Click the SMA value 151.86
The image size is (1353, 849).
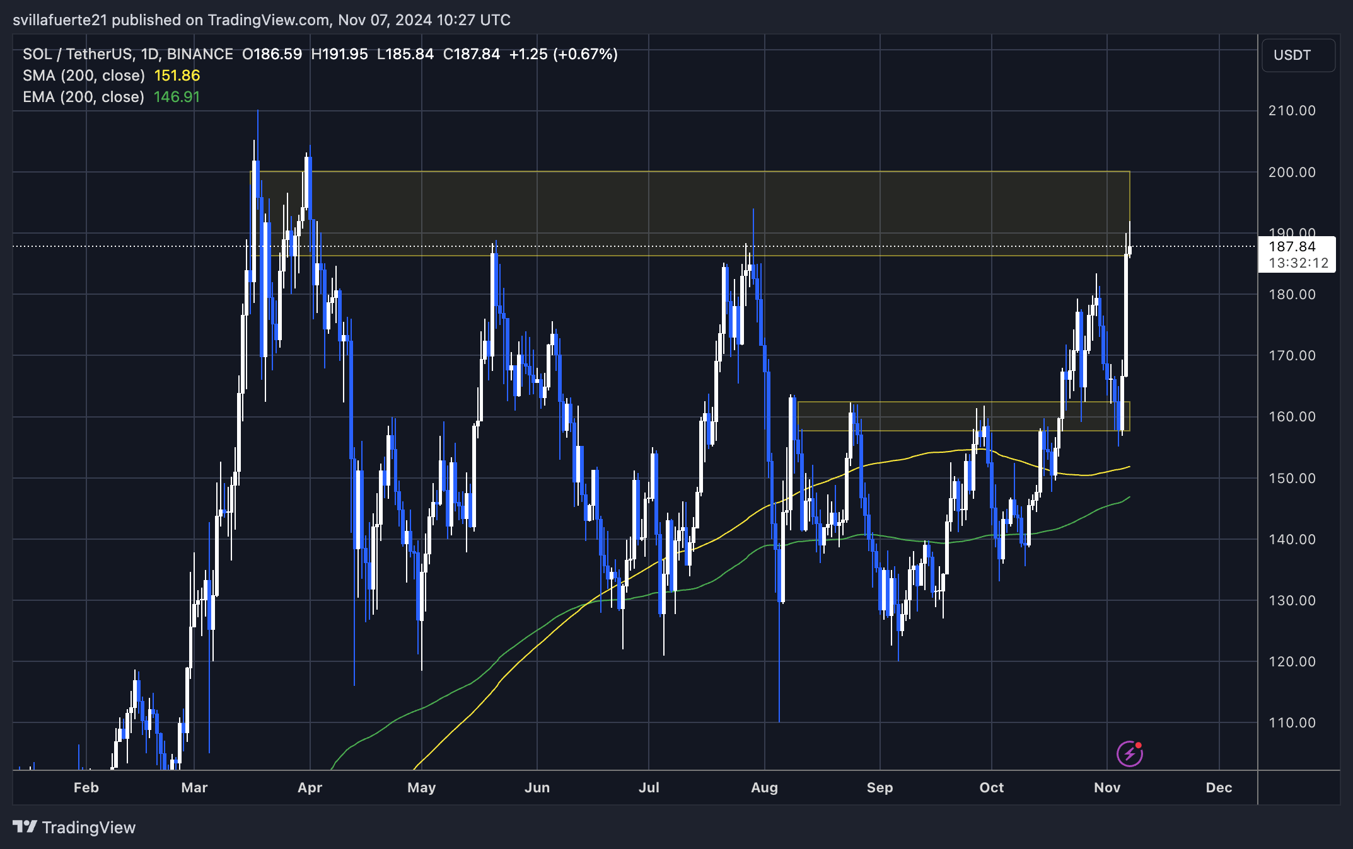(177, 76)
